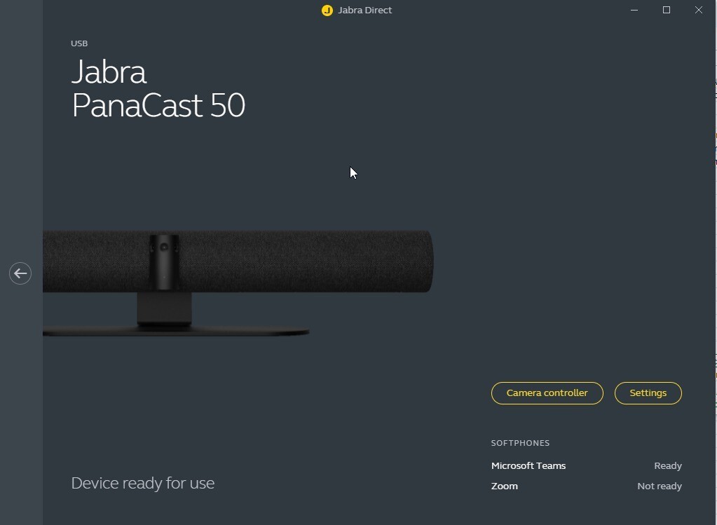Select the Microsoft Teams softphone
The width and height of the screenshot is (717, 525).
[x=528, y=465]
